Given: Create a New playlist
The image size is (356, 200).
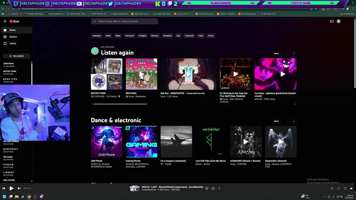Looking at the screenshot, I should tap(16, 56).
